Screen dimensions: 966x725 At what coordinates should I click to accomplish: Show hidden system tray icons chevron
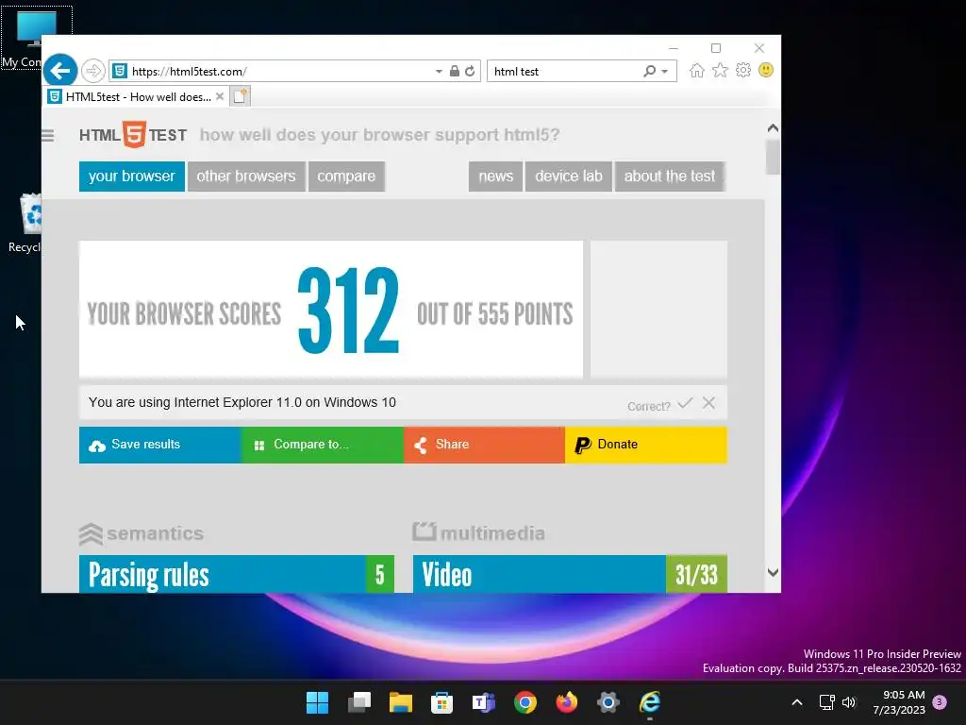(796, 702)
